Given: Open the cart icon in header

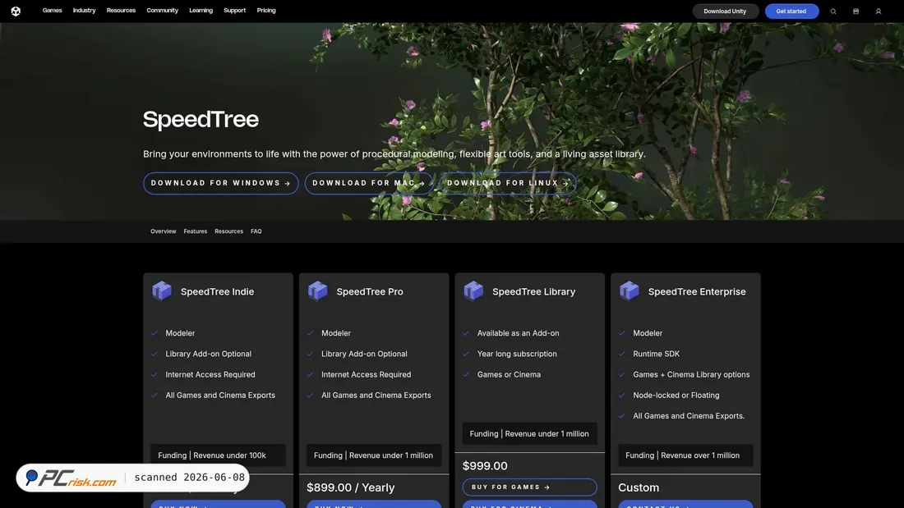Looking at the screenshot, I should pyautogui.click(x=856, y=11).
